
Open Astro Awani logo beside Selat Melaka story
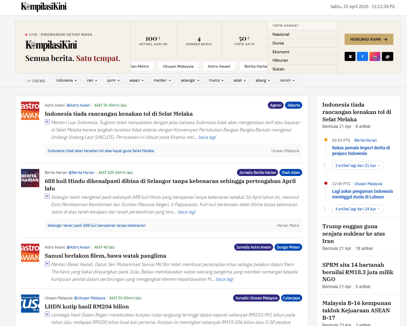(30, 111)
